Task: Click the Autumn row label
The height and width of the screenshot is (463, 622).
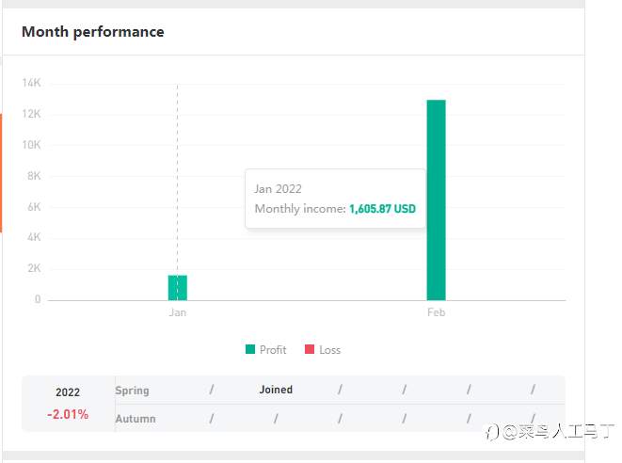Action: [136, 419]
